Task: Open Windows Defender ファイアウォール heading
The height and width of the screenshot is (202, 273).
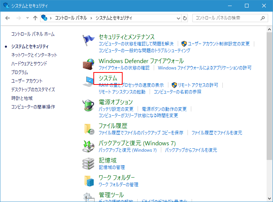Action: pos(141,61)
